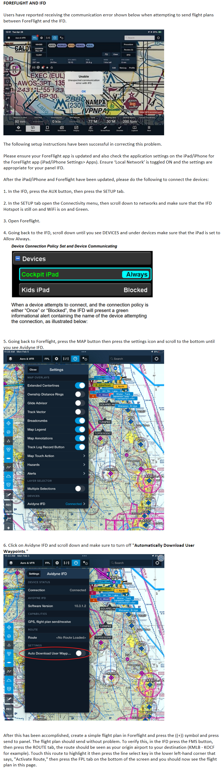Click the Connection Connected status row

[57, 590]
